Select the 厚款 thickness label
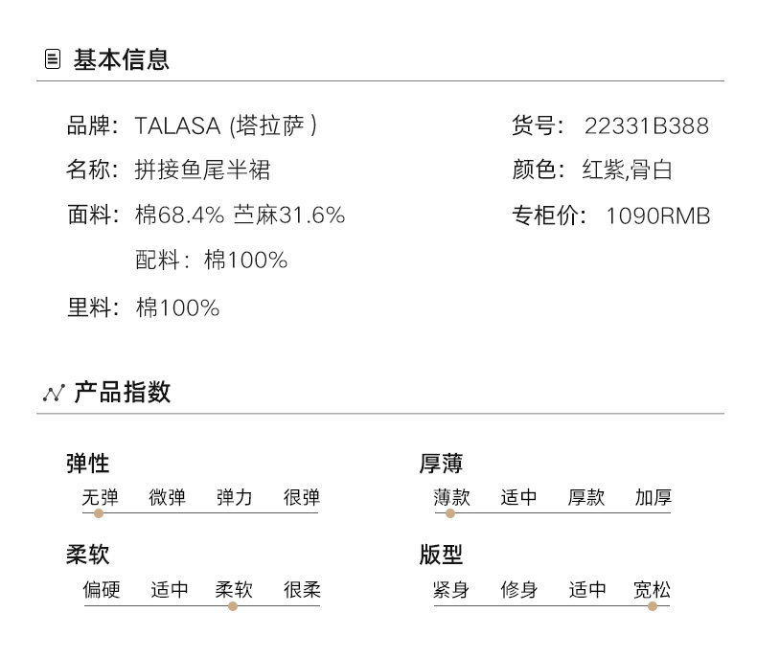 [x=585, y=497]
